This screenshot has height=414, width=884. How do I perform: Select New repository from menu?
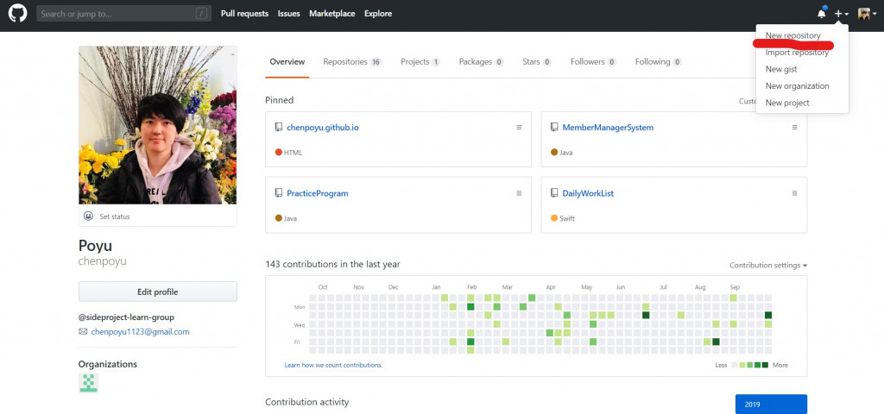pos(792,36)
